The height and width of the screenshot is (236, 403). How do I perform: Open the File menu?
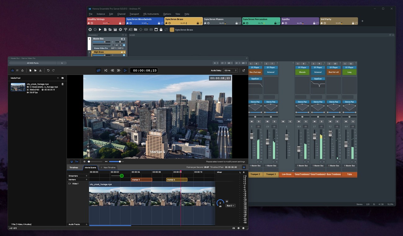(91, 14)
